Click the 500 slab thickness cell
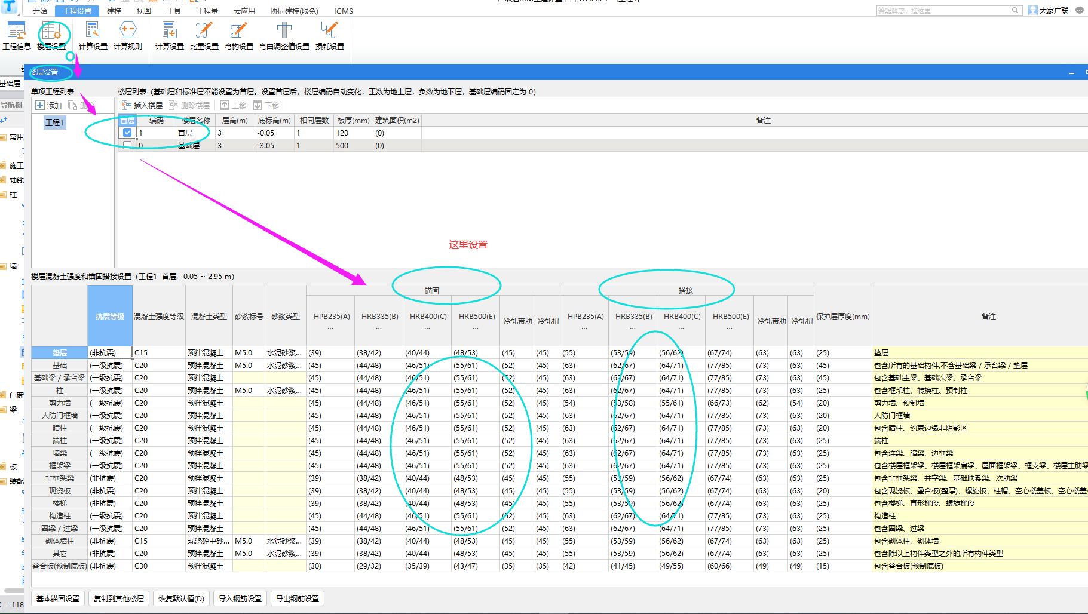The image size is (1088, 614). [353, 145]
